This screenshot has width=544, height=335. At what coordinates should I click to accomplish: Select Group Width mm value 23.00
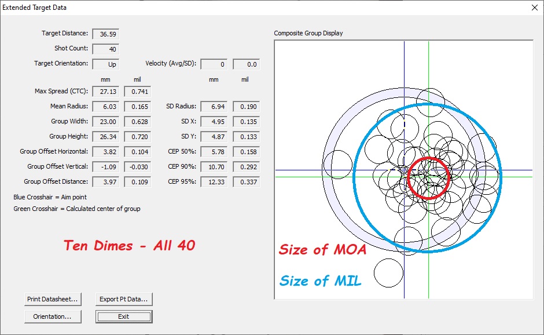(x=106, y=122)
